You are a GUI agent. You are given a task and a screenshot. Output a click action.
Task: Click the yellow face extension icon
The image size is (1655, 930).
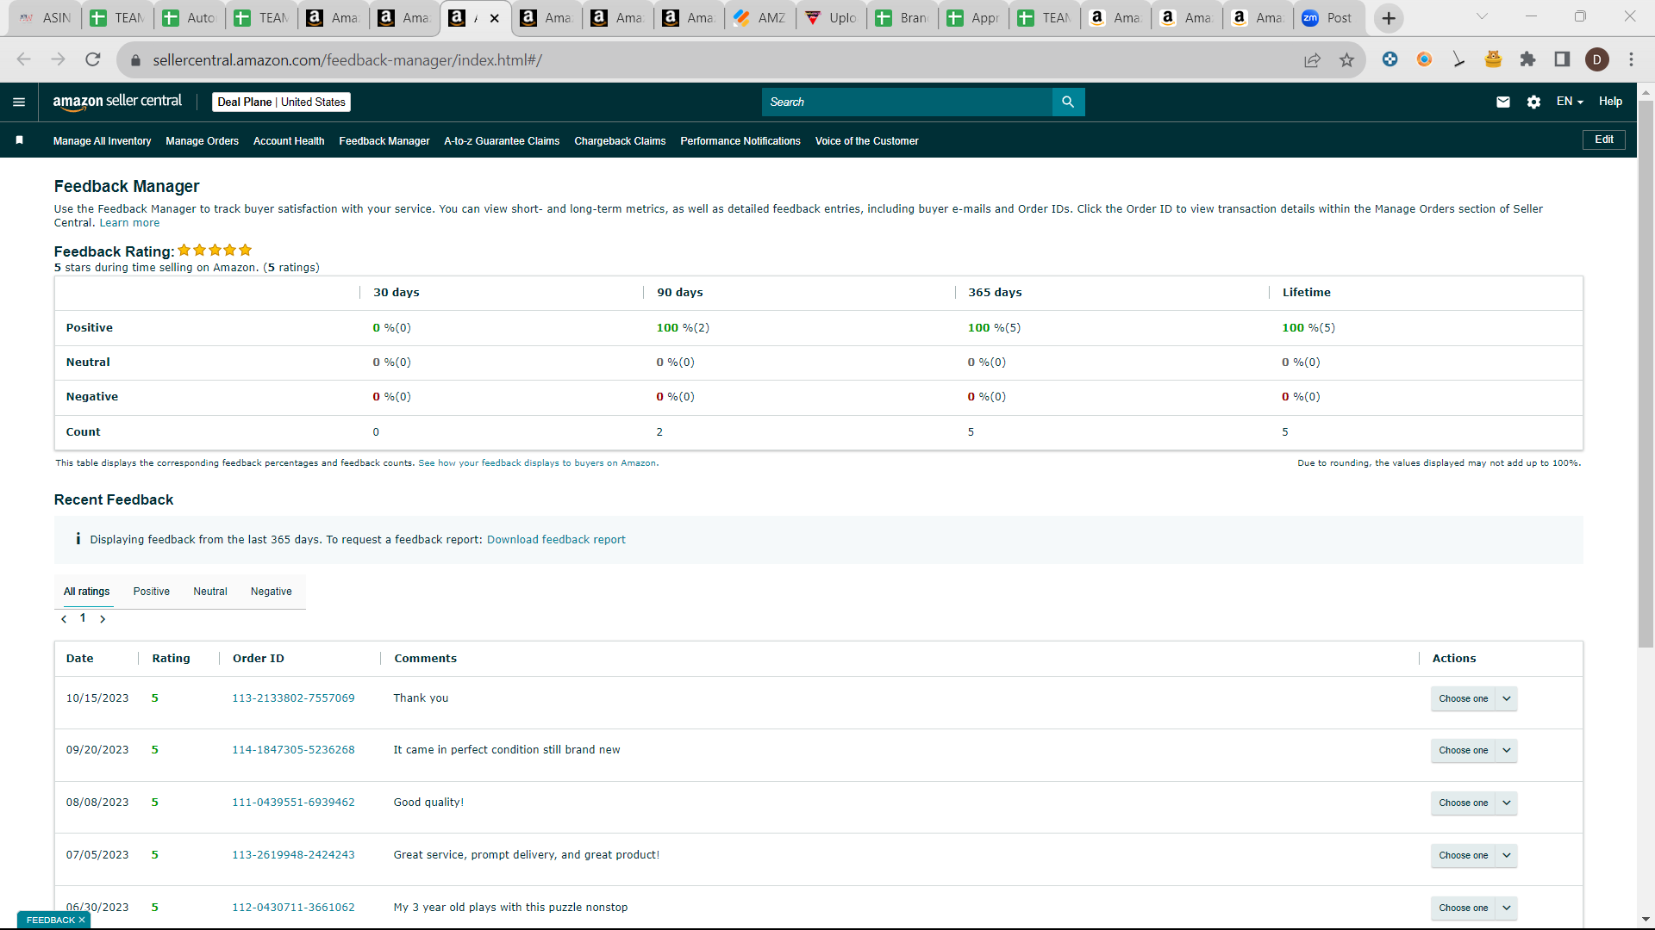click(1493, 59)
